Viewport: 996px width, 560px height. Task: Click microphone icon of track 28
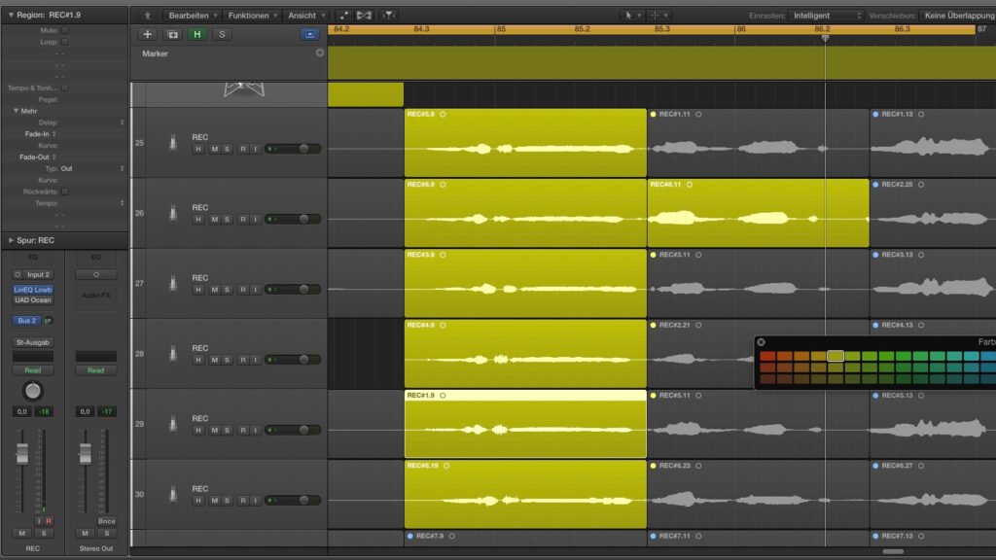point(173,354)
